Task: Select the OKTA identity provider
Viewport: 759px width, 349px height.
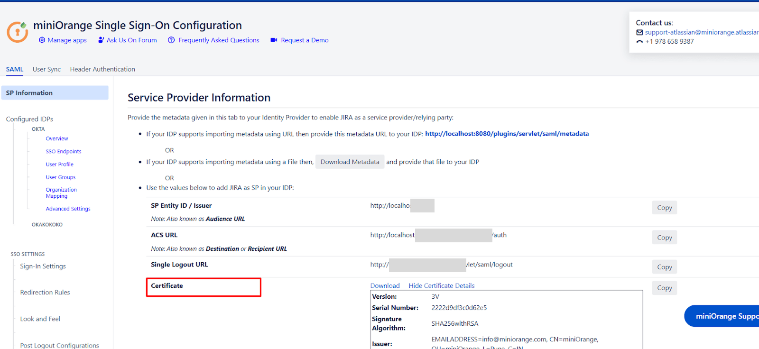Action: click(x=38, y=129)
